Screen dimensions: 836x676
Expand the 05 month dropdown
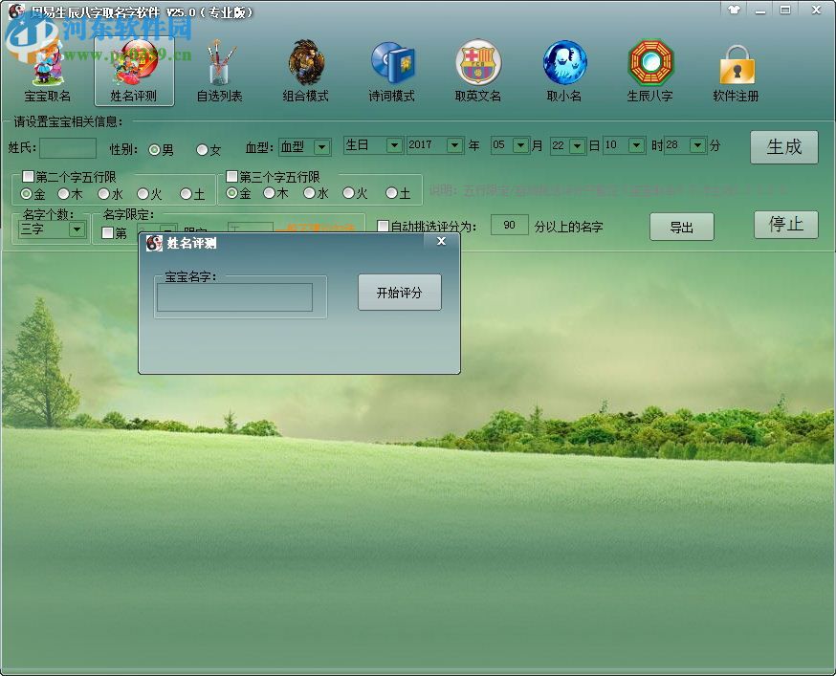(x=521, y=145)
